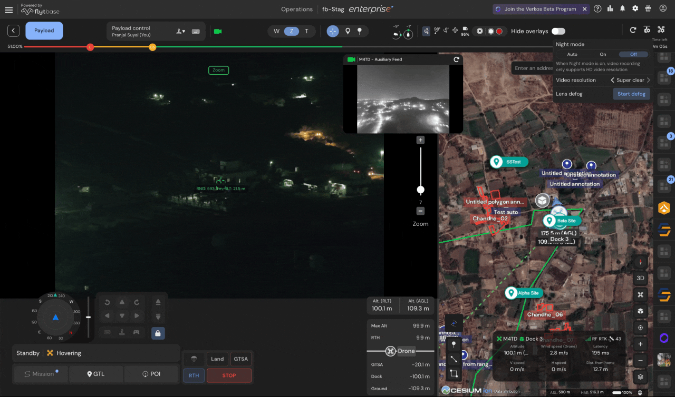Image resolution: width=675 pixels, height=397 pixels.
Task: Click the Start defog button
Action: click(631, 94)
